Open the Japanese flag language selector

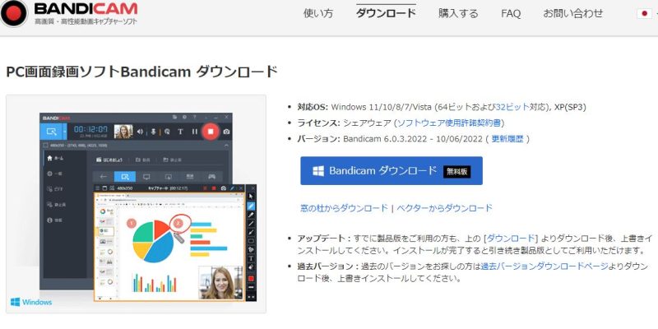(x=644, y=13)
